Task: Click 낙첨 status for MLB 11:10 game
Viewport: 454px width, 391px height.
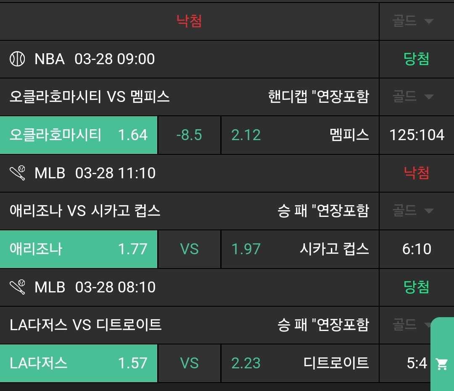Action: [x=417, y=173]
